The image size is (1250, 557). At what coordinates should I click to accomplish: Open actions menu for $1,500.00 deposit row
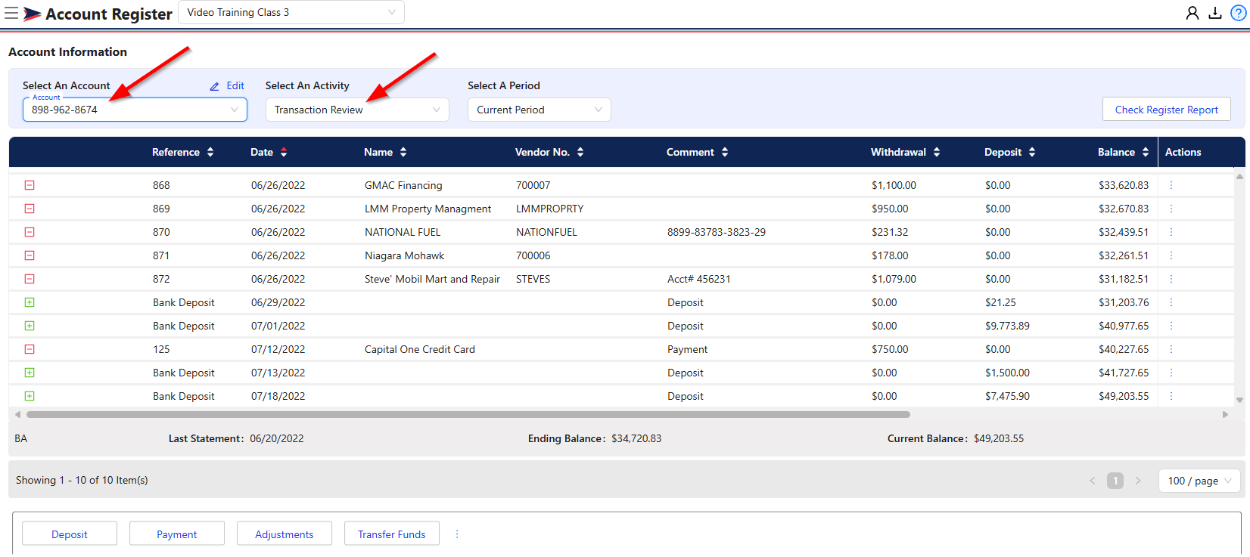tap(1171, 373)
